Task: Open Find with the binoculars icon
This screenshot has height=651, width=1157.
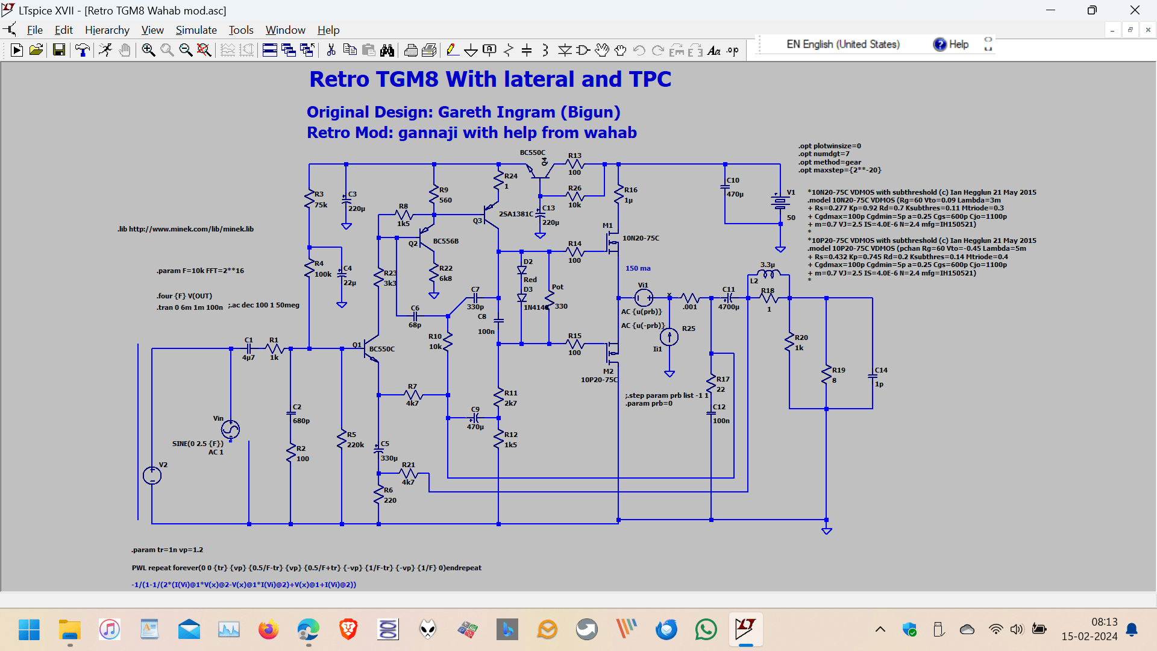Action: coord(387,51)
